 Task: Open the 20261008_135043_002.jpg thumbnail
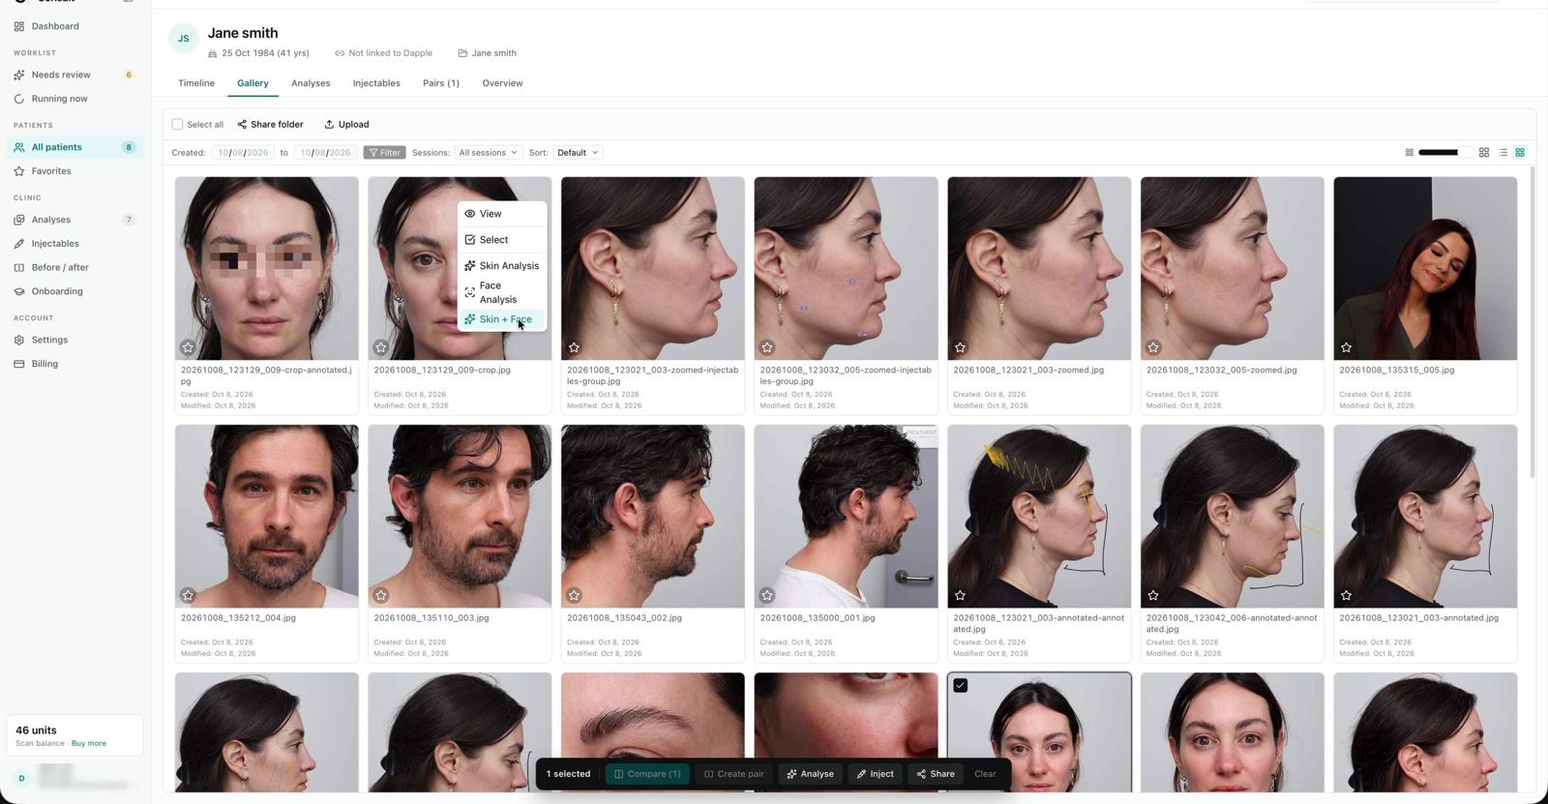click(x=653, y=516)
